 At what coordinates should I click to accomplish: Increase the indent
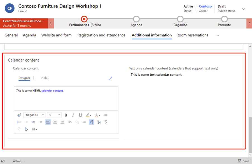[x=33, y=122]
